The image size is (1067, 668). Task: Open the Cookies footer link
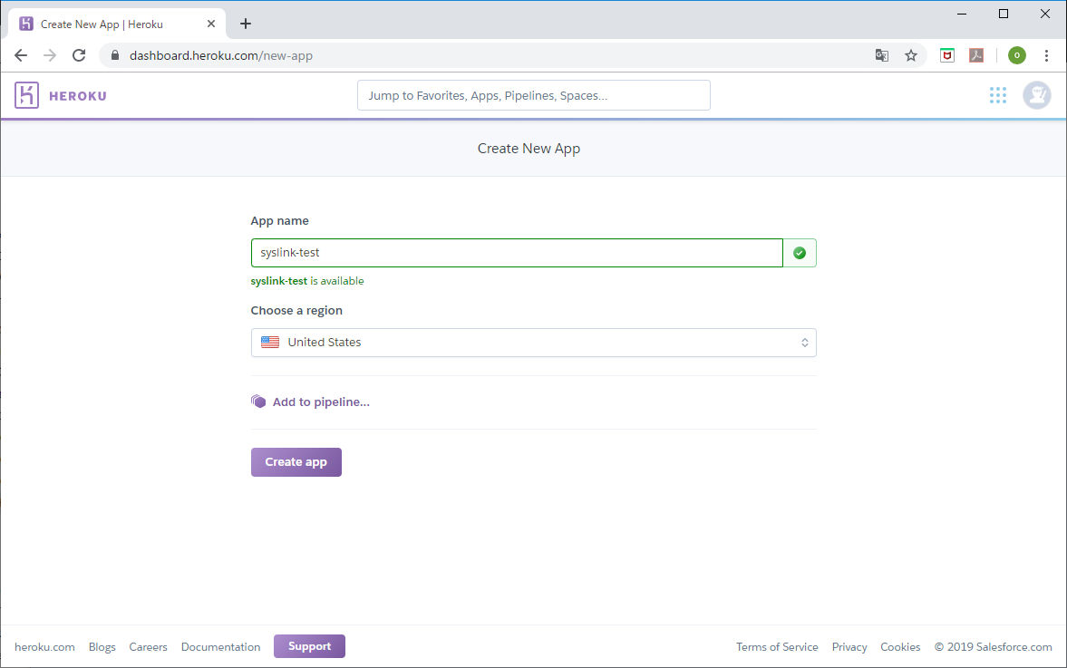coord(900,647)
